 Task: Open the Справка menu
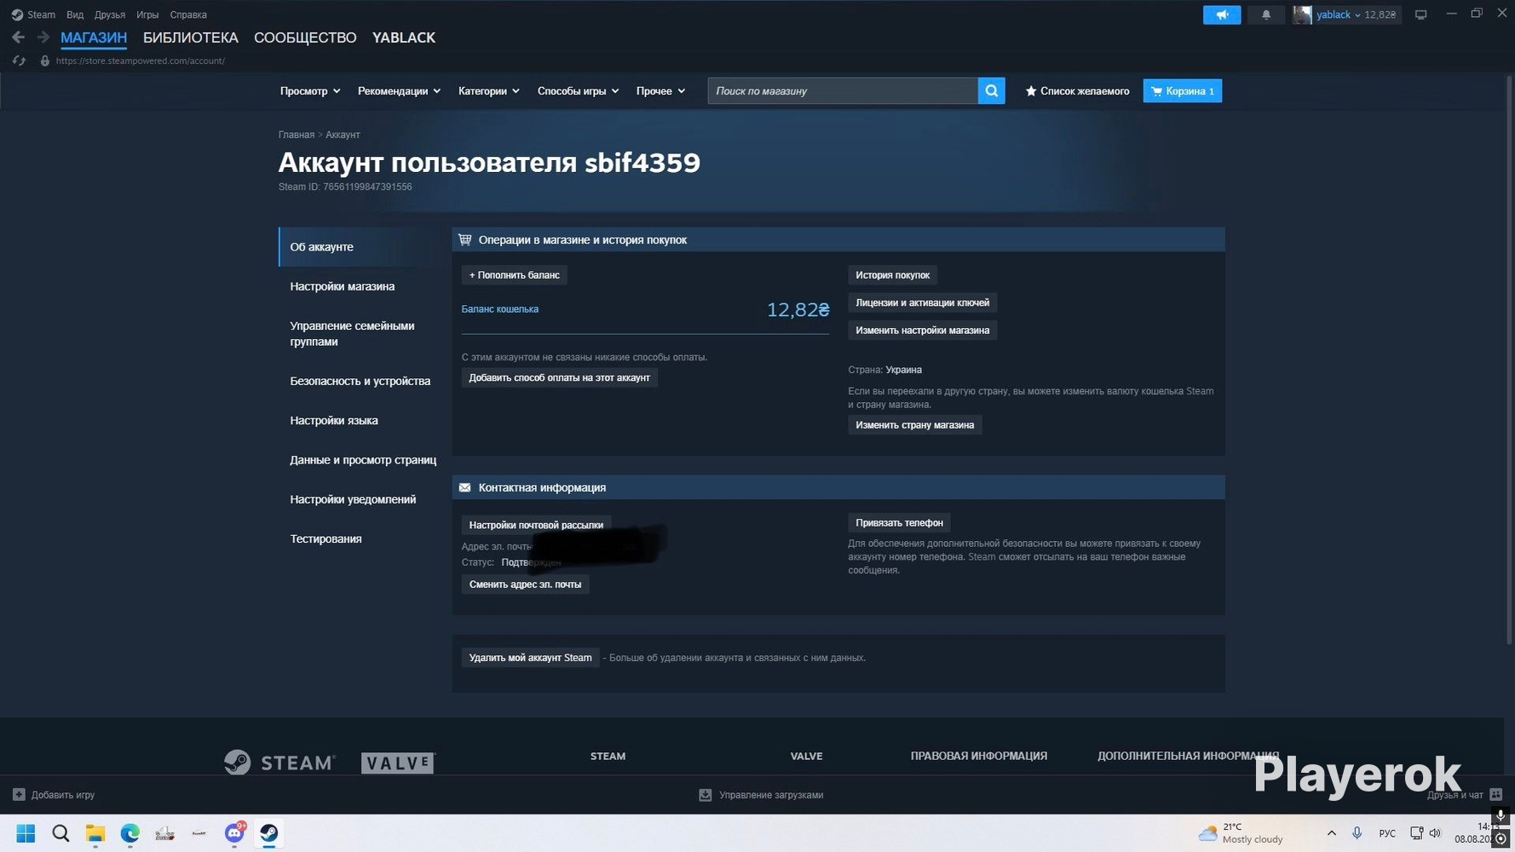[188, 14]
